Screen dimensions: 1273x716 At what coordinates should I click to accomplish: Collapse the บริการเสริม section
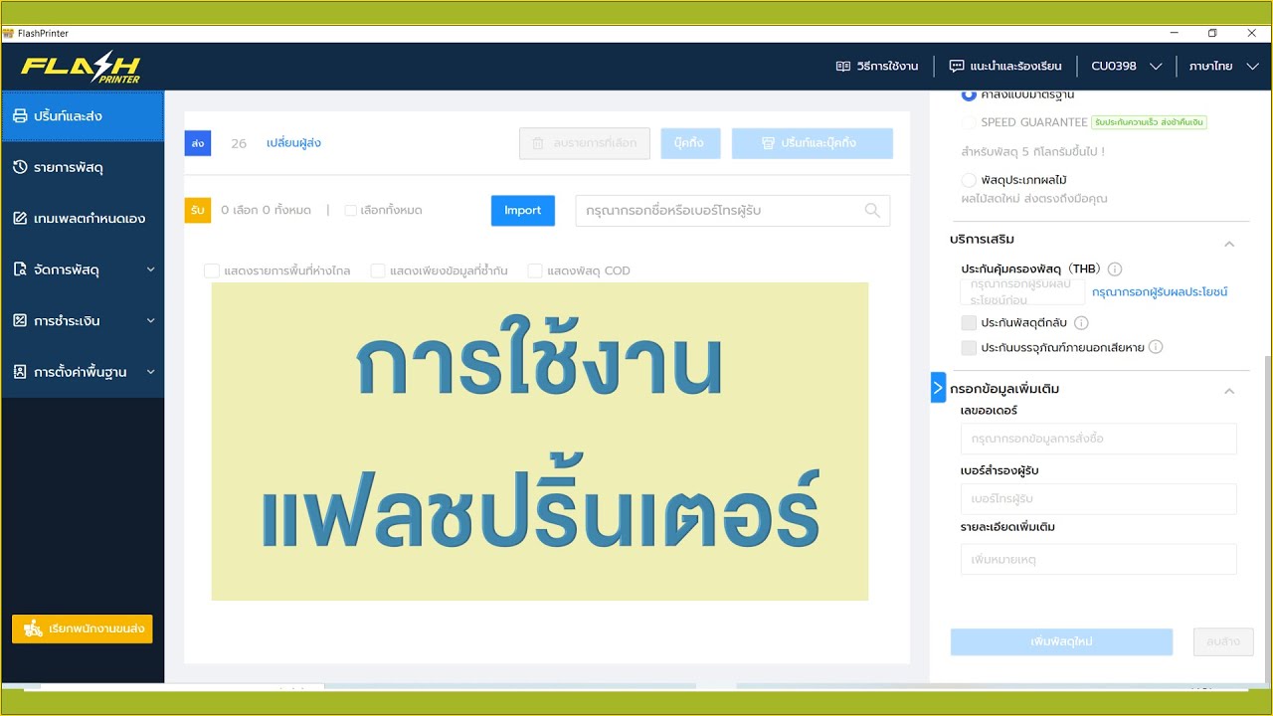coord(1229,244)
